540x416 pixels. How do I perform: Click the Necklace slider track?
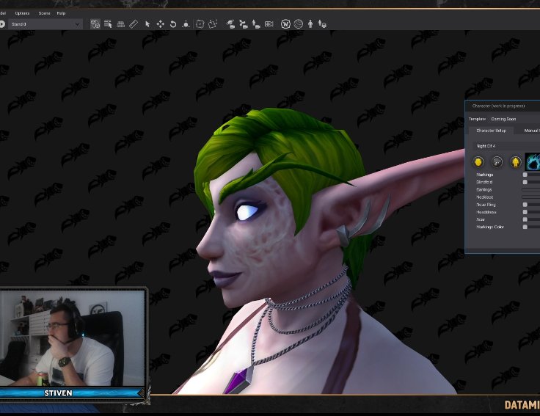[530, 197]
